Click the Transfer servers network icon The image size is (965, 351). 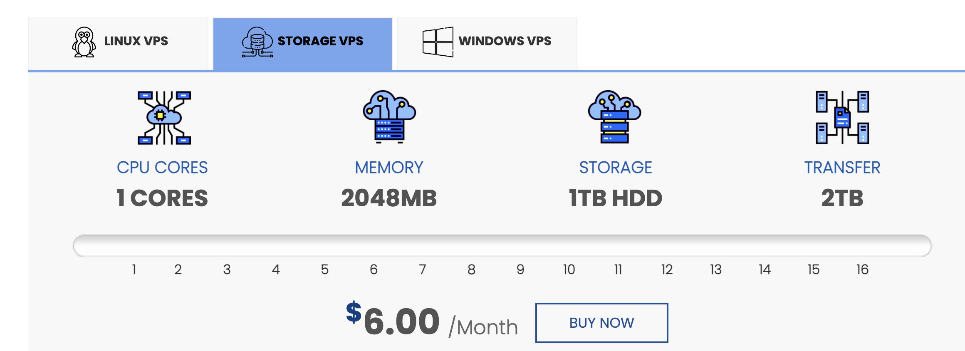(842, 118)
